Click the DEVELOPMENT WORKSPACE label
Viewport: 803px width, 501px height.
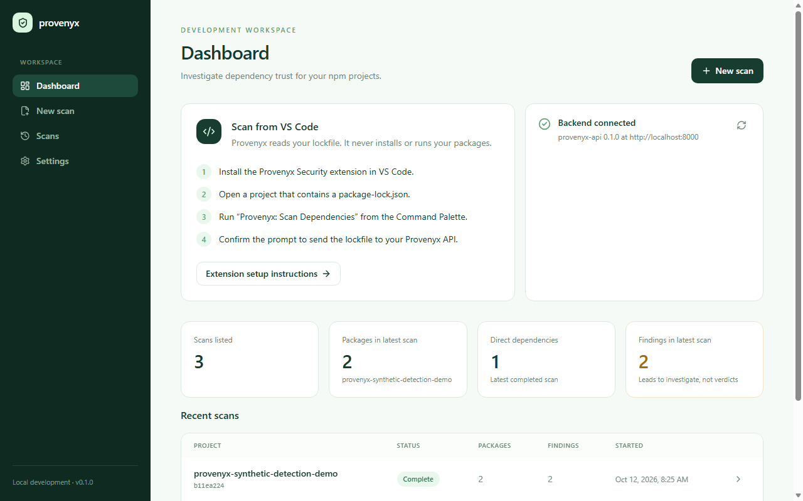[238, 30]
